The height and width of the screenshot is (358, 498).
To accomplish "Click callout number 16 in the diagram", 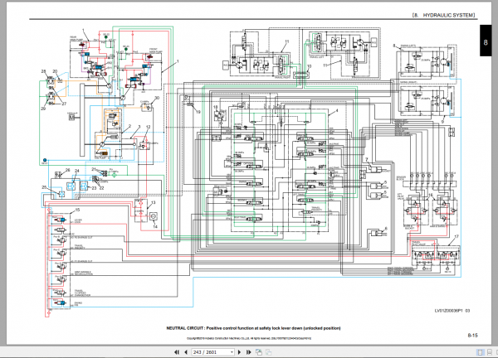I will (x=431, y=195).
